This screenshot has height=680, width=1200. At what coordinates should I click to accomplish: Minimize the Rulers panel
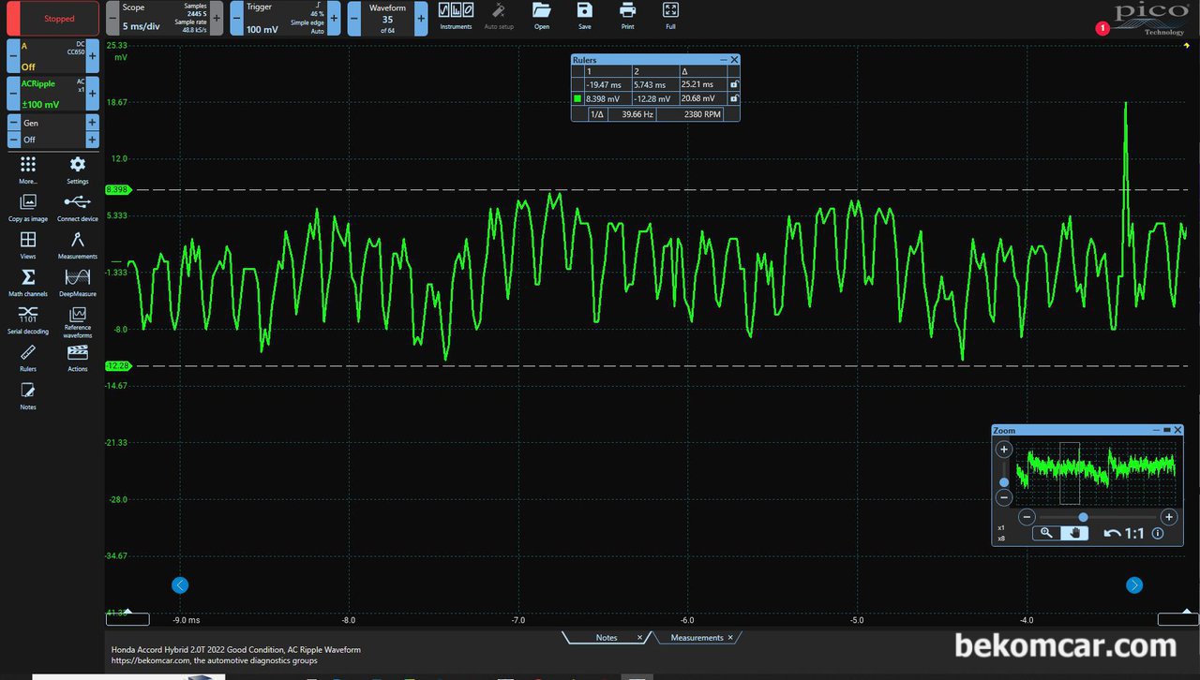coord(723,60)
